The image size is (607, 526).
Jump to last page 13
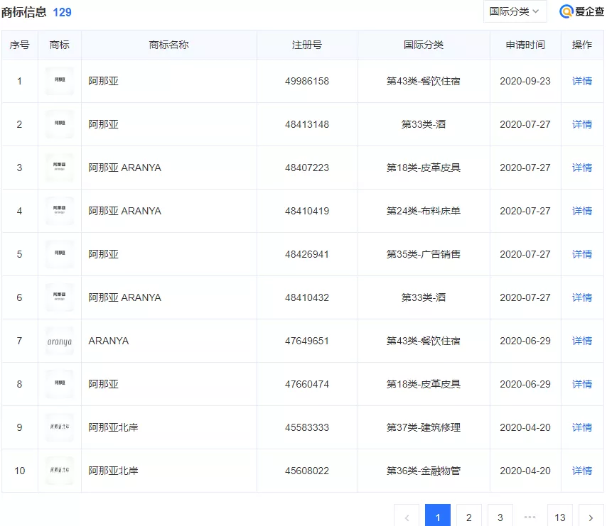[x=559, y=516]
